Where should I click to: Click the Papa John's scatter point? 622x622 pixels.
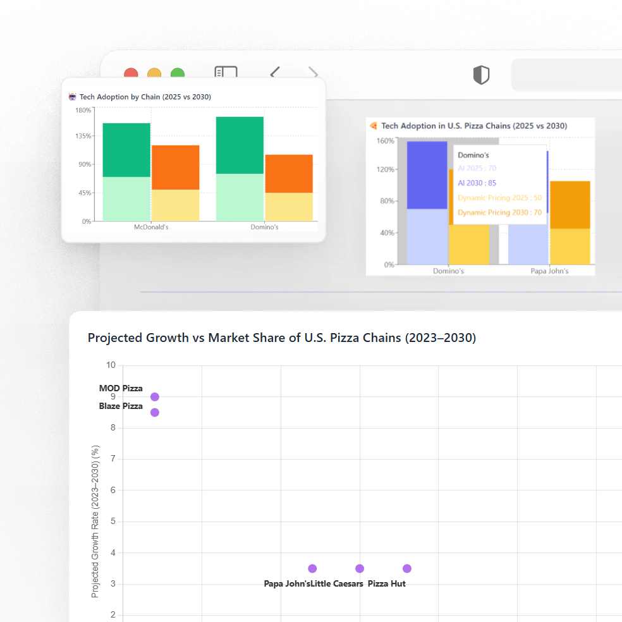(x=312, y=569)
